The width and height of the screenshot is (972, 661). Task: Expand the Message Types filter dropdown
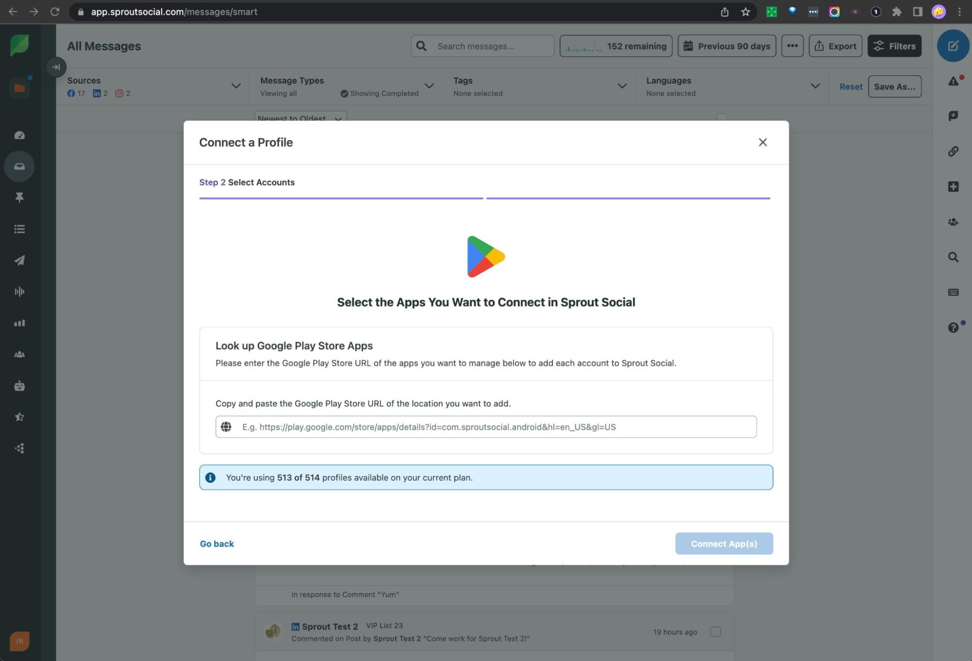pos(429,86)
